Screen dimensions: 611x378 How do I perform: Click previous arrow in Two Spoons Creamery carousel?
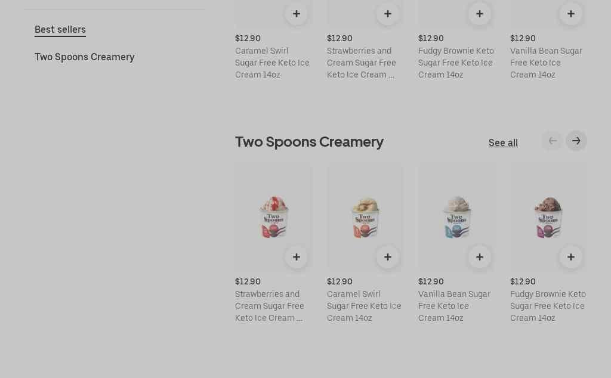coord(553,141)
